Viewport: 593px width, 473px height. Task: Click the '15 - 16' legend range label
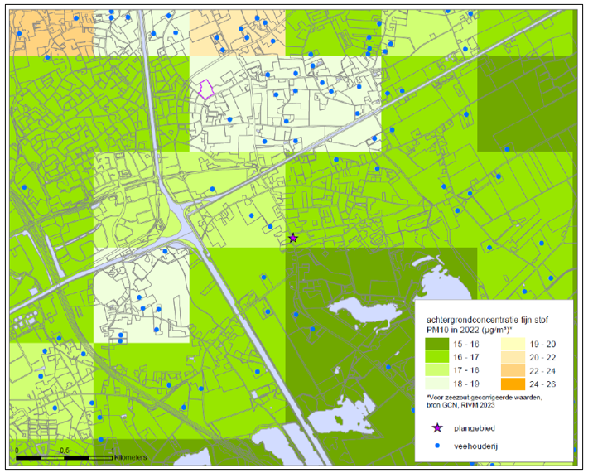click(466, 345)
